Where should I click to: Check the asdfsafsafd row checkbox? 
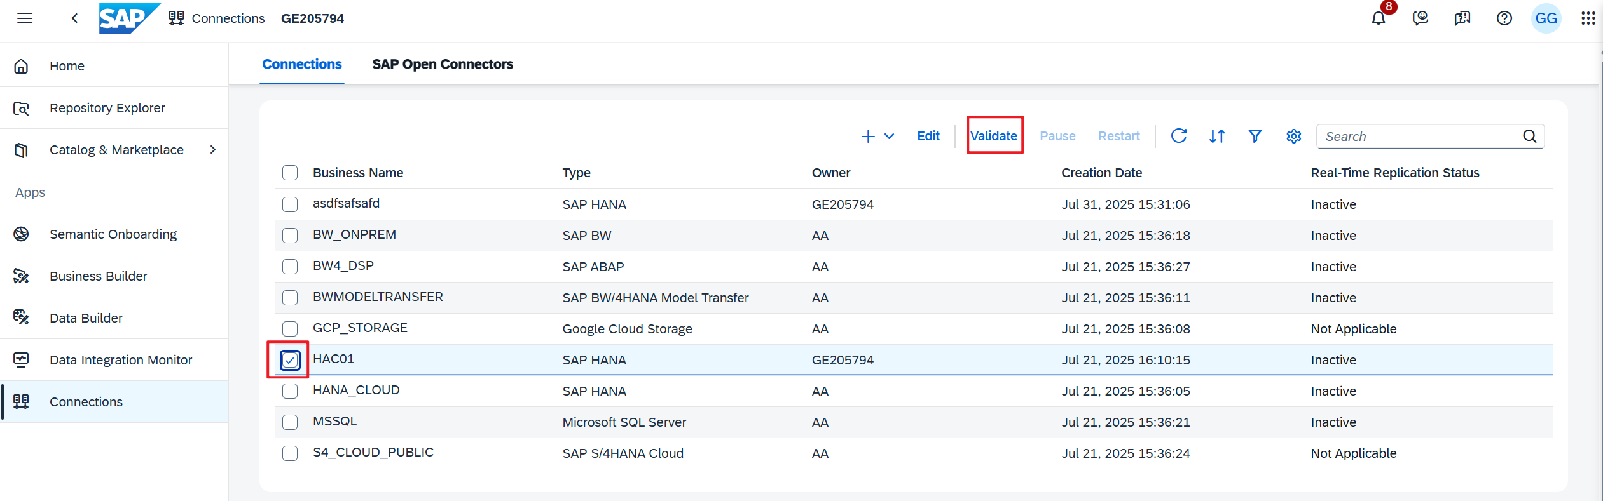pyautogui.click(x=290, y=204)
